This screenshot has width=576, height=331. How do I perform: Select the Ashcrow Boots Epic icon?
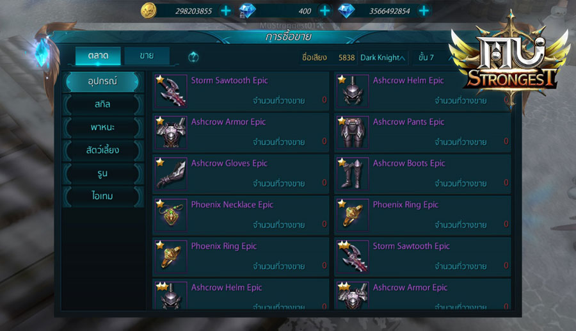coord(353,174)
